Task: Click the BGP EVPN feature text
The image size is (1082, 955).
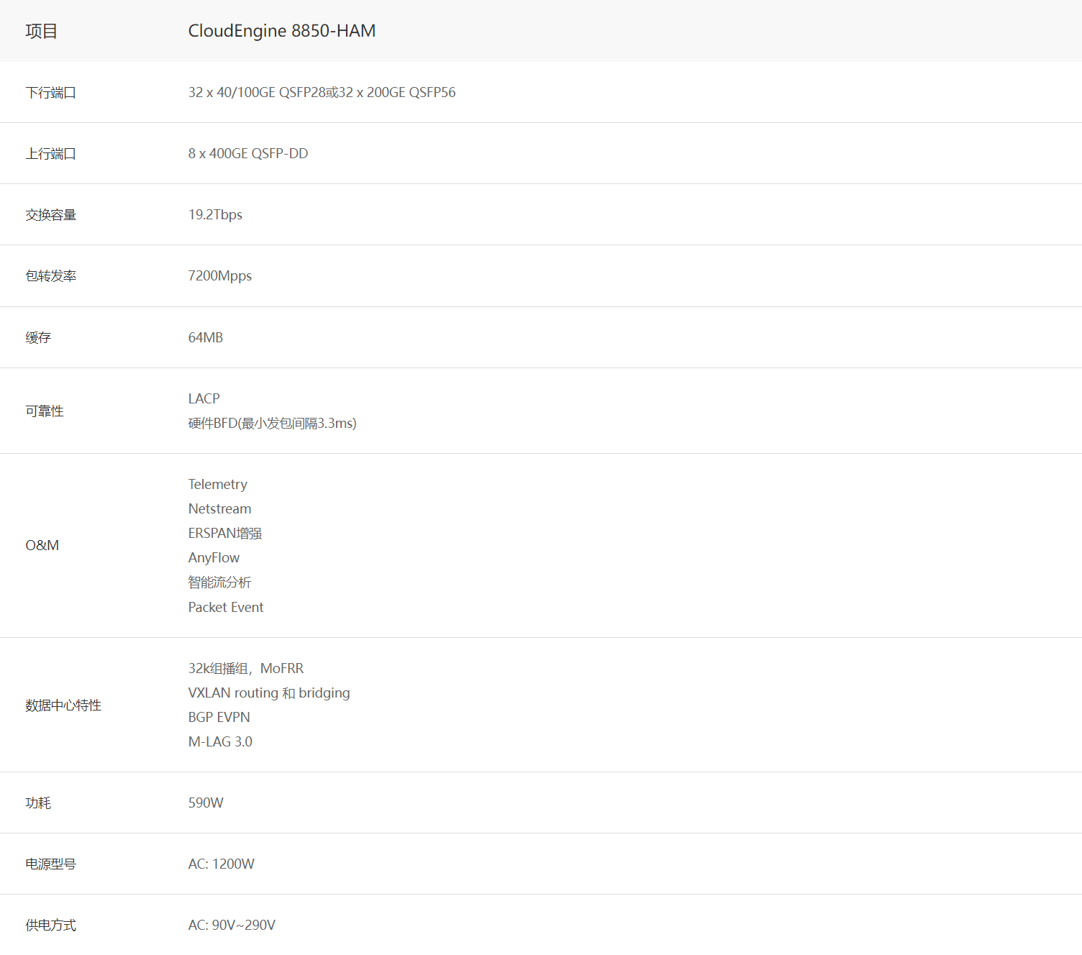Action: tap(219, 718)
